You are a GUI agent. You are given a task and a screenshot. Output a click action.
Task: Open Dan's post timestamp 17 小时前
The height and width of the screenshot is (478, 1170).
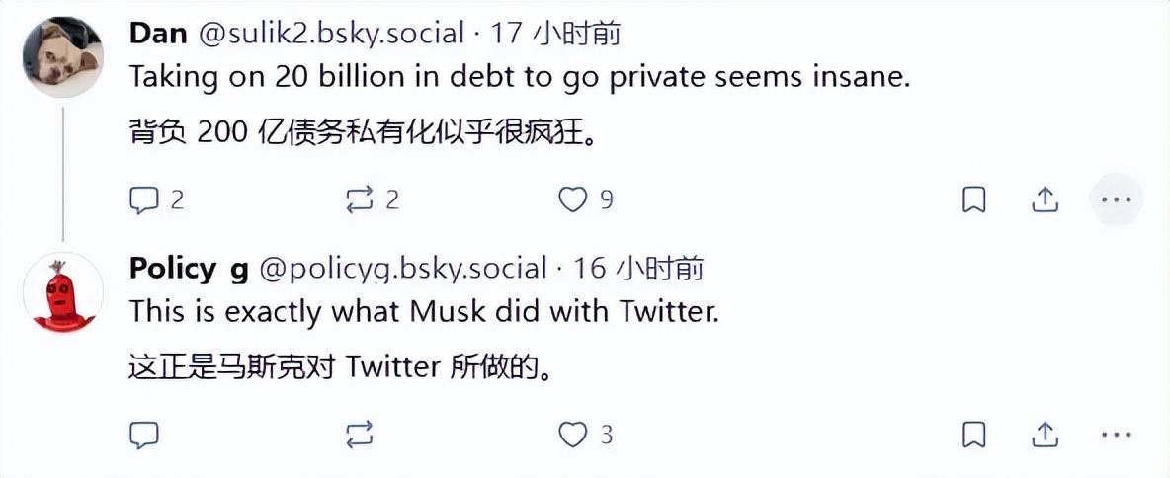556,33
